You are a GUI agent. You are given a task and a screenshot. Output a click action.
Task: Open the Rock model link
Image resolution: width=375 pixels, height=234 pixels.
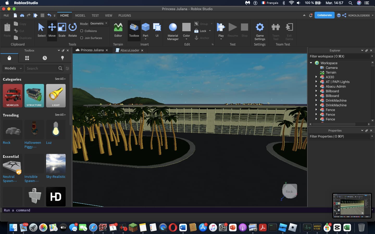coord(7,143)
